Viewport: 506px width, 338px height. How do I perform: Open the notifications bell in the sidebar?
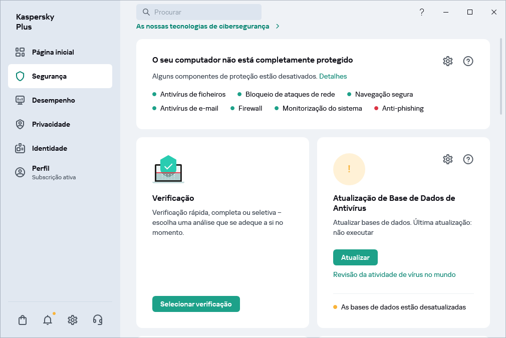[x=47, y=319]
